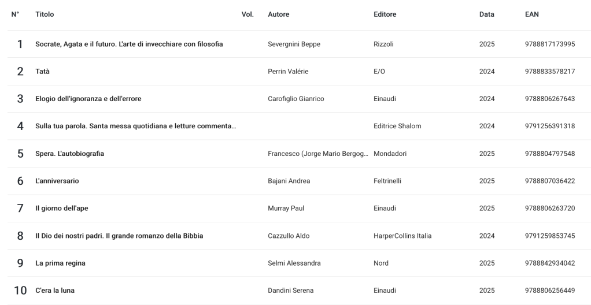The height and width of the screenshot is (305, 591).
Task: Click the title 'Spera. L'autobiografia'
Action: [x=70, y=154]
